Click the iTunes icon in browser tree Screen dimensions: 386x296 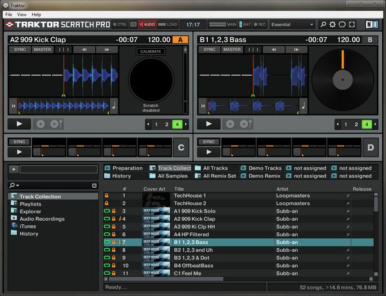pos(14,226)
